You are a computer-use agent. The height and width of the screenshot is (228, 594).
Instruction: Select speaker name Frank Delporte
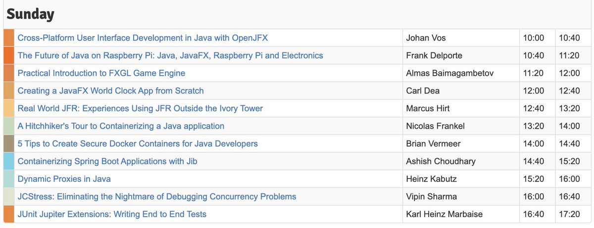coord(433,55)
